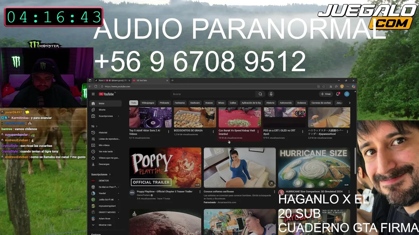
Task: Click chat message 'son ricas las zucaritas'
Action: 36,146
